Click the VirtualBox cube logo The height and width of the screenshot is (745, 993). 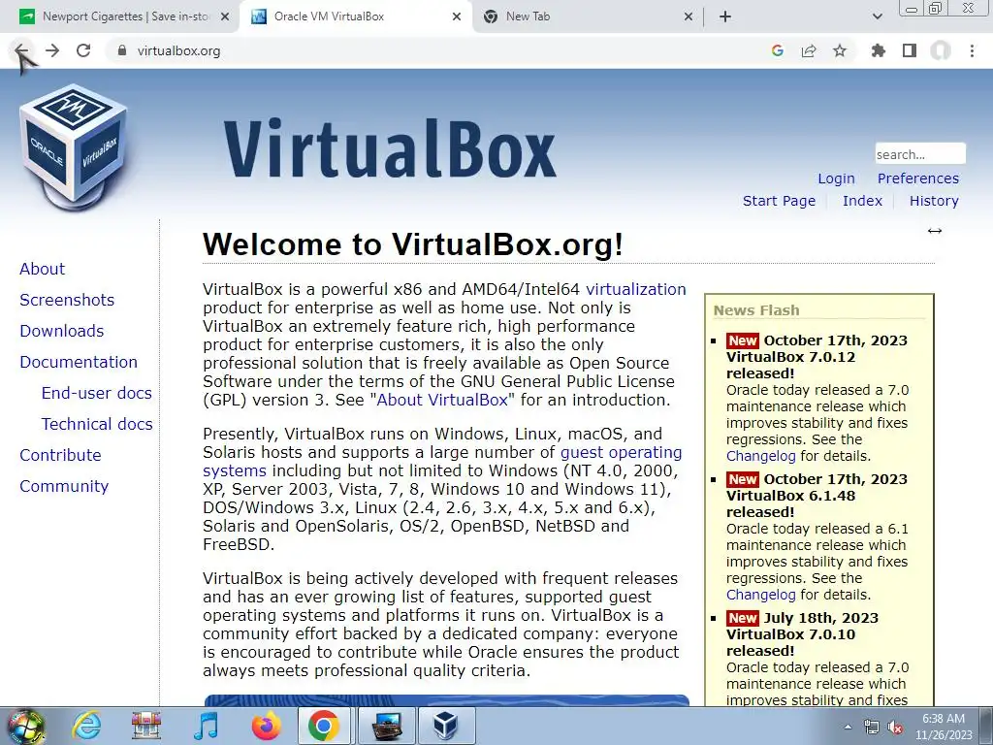coord(74,147)
